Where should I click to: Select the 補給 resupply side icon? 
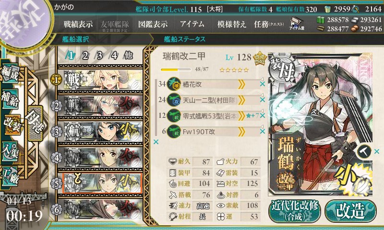pyautogui.click(x=10, y=99)
